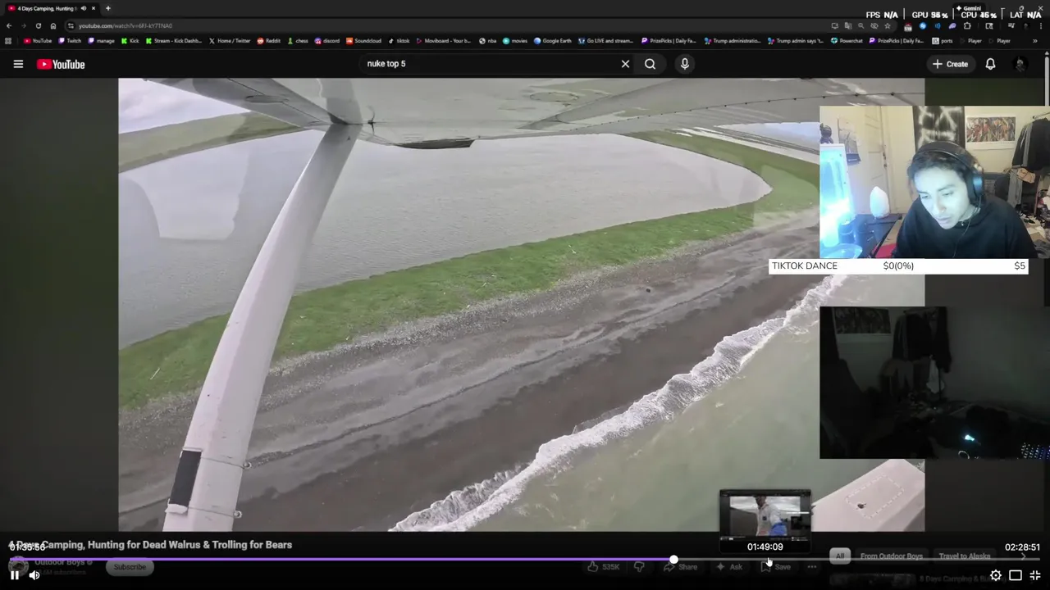Image resolution: width=1050 pixels, height=590 pixels.
Task: Exit full screen mode
Action: [1035, 575]
